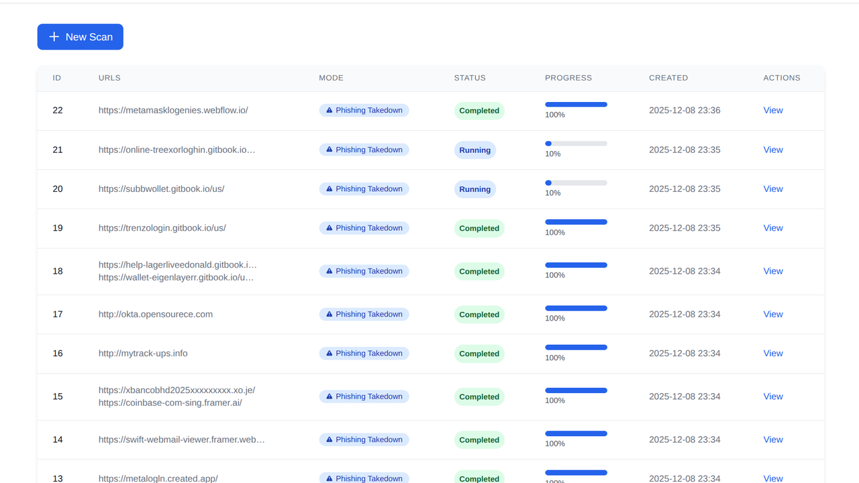Click ID cell 18
This screenshot has height=483, width=859.
(58, 271)
